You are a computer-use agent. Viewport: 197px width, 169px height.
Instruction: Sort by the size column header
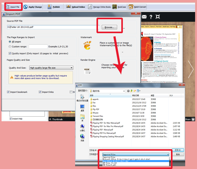coord(175,96)
